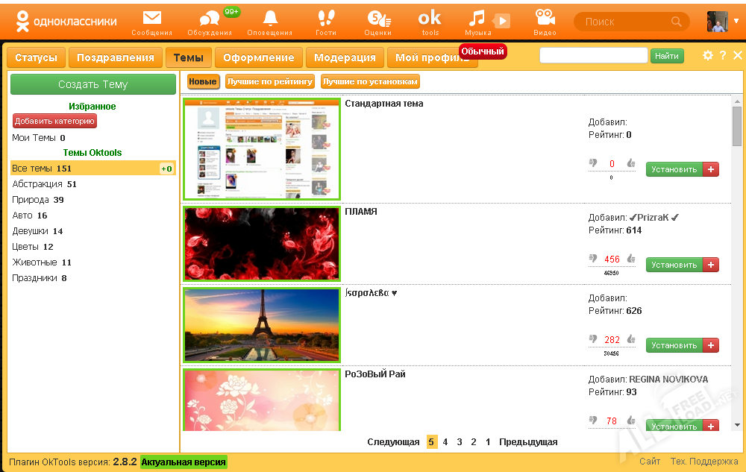Click thumbs down on Eiffel Tower theme

(x=594, y=339)
